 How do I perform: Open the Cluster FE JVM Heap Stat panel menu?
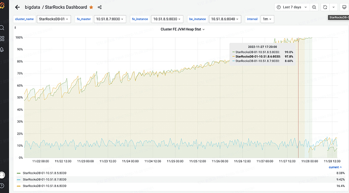pyautogui.click(x=182, y=29)
